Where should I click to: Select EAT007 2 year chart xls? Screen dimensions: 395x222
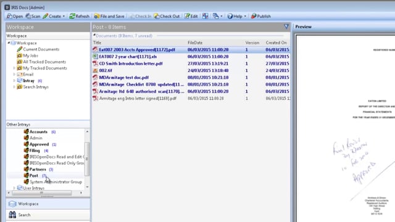pos(191,57)
